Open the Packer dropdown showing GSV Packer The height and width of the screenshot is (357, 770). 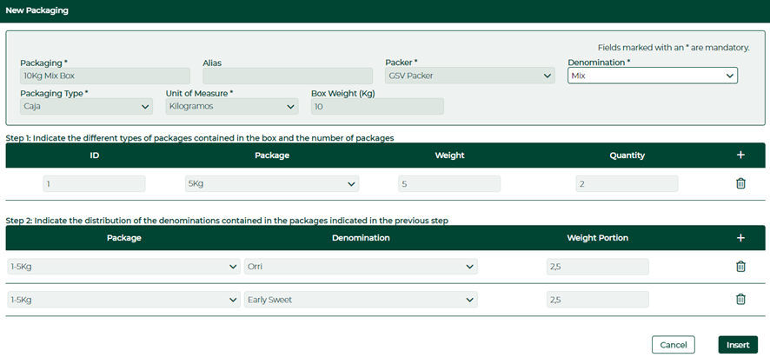pos(470,76)
